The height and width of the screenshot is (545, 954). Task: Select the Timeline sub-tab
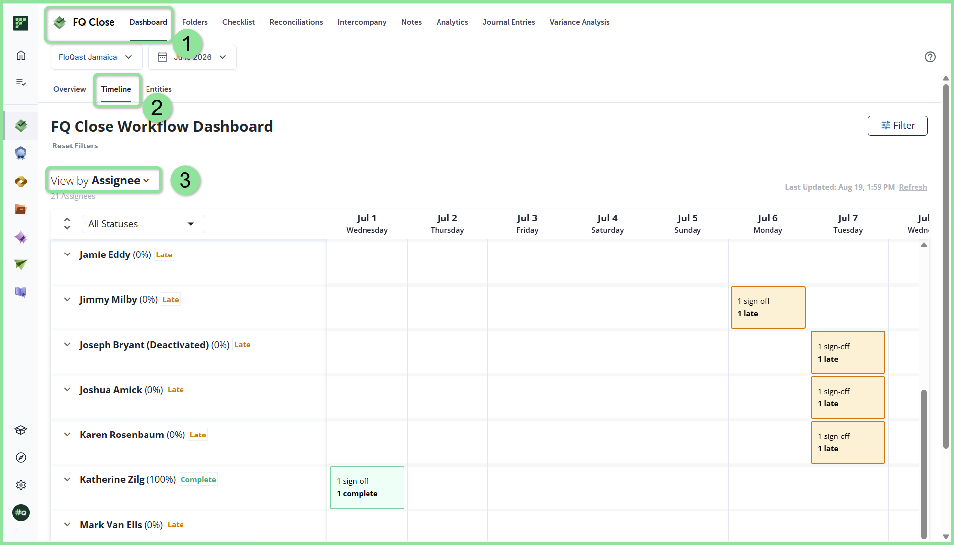click(x=116, y=89)
